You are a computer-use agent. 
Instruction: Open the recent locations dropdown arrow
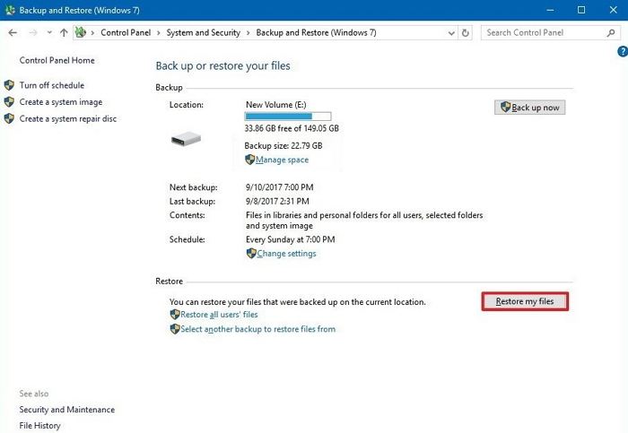pyautogui.click(x=49, y=32)
